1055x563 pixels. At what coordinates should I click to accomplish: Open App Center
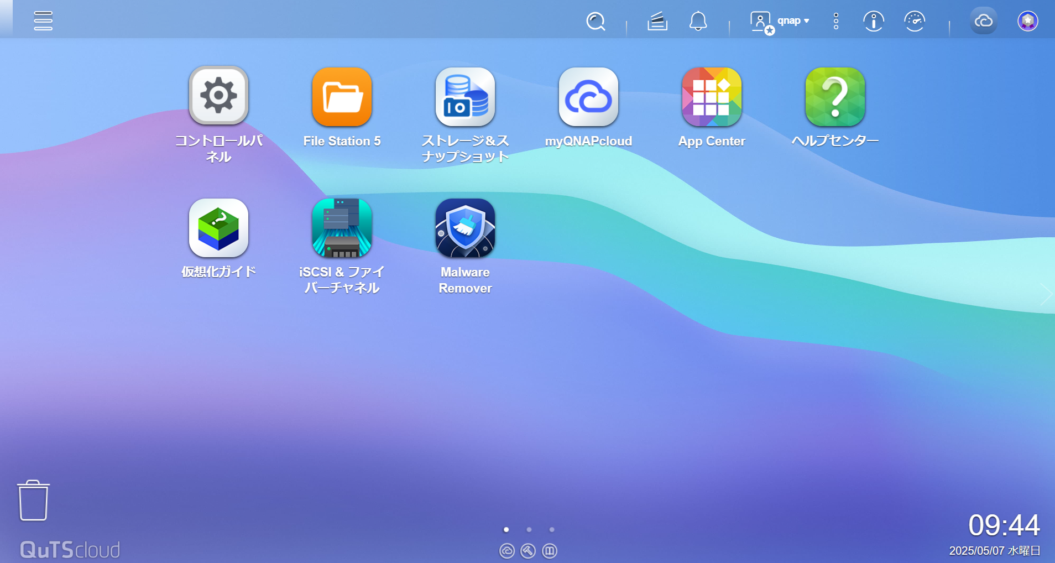click(712, 108)
